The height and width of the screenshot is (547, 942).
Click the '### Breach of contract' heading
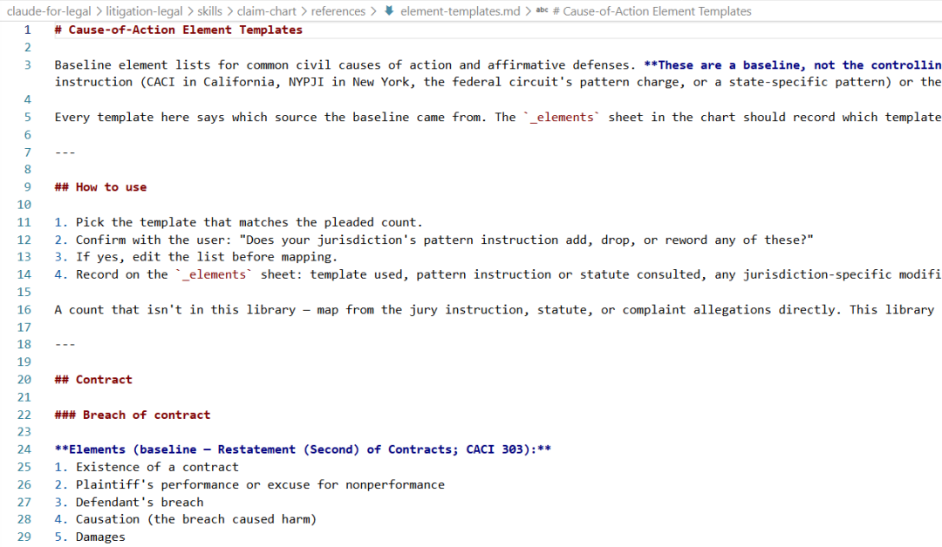(x=133, y=415)
